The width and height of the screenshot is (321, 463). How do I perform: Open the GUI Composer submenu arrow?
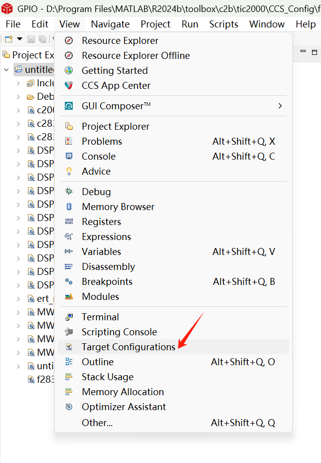tap(280, 106)
